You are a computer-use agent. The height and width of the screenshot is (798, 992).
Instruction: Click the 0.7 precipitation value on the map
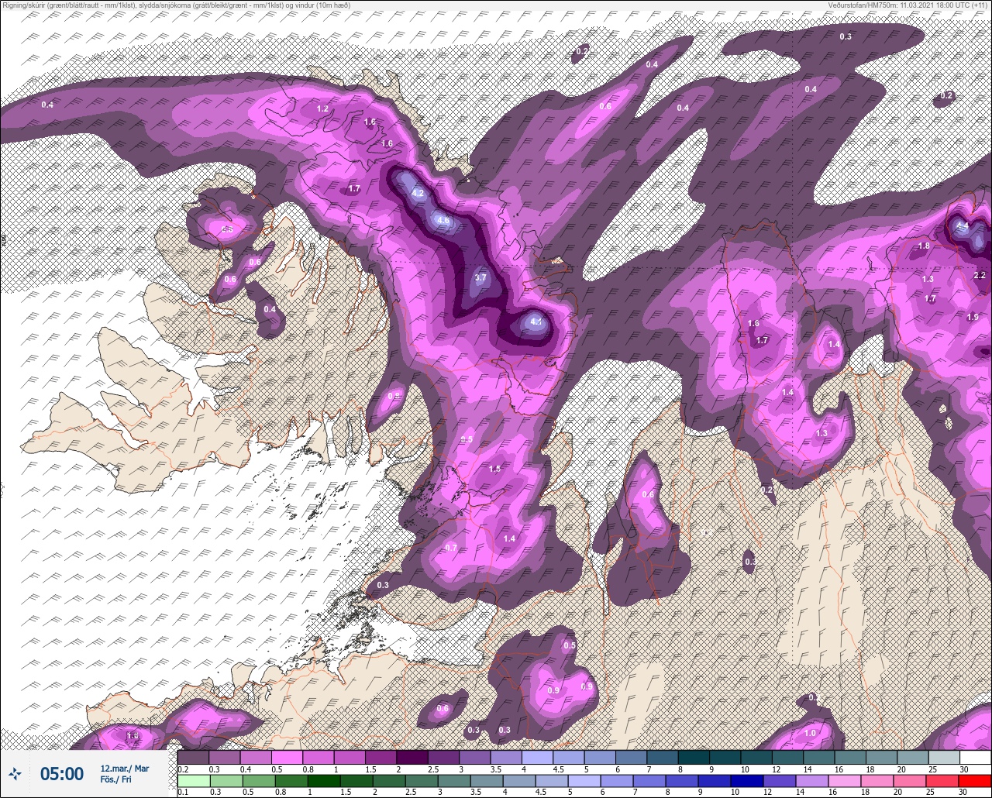451,548
